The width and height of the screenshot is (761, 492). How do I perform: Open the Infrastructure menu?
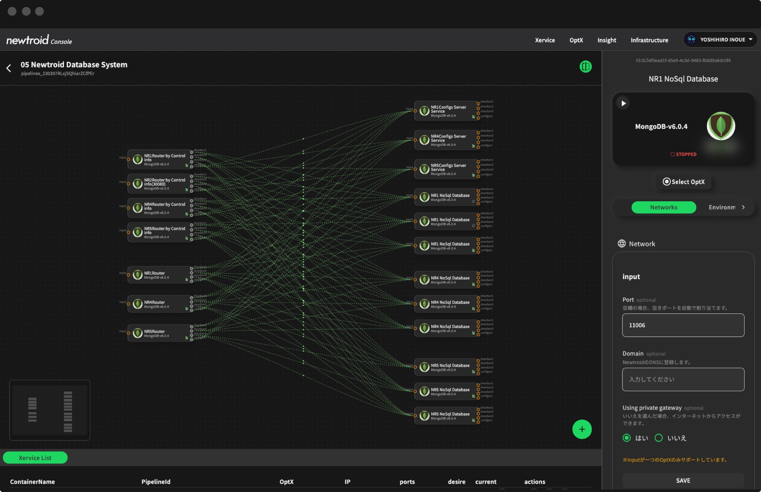pos(649,40)
